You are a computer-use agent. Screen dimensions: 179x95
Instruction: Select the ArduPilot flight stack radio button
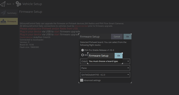[82, 55]
